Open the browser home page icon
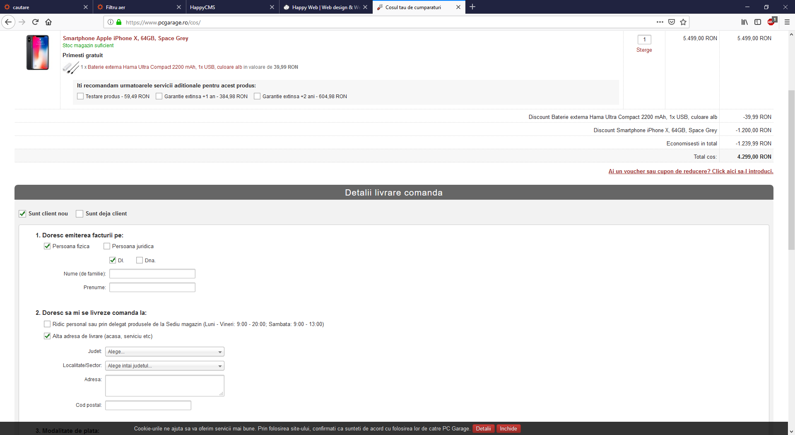Screen dimensions: 795x435 pos(48,22)
